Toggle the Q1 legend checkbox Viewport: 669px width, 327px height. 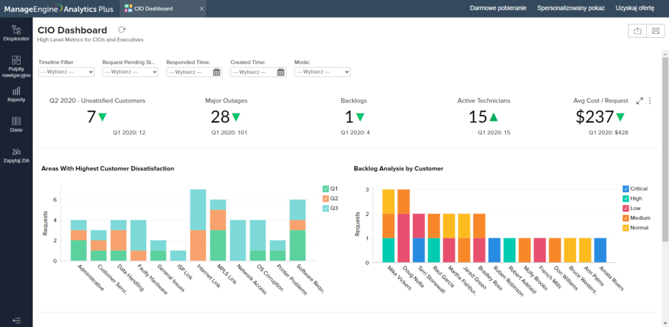326,189
